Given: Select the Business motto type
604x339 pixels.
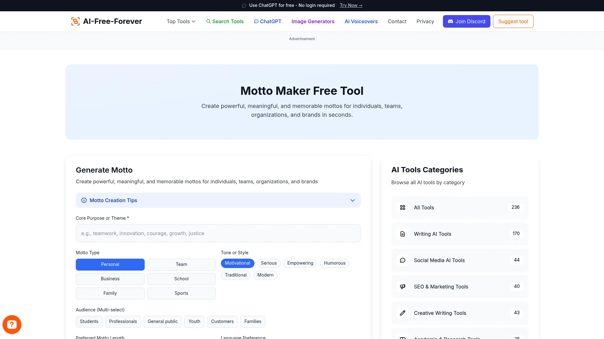Looking at the screenshot, I should point(110,279).
